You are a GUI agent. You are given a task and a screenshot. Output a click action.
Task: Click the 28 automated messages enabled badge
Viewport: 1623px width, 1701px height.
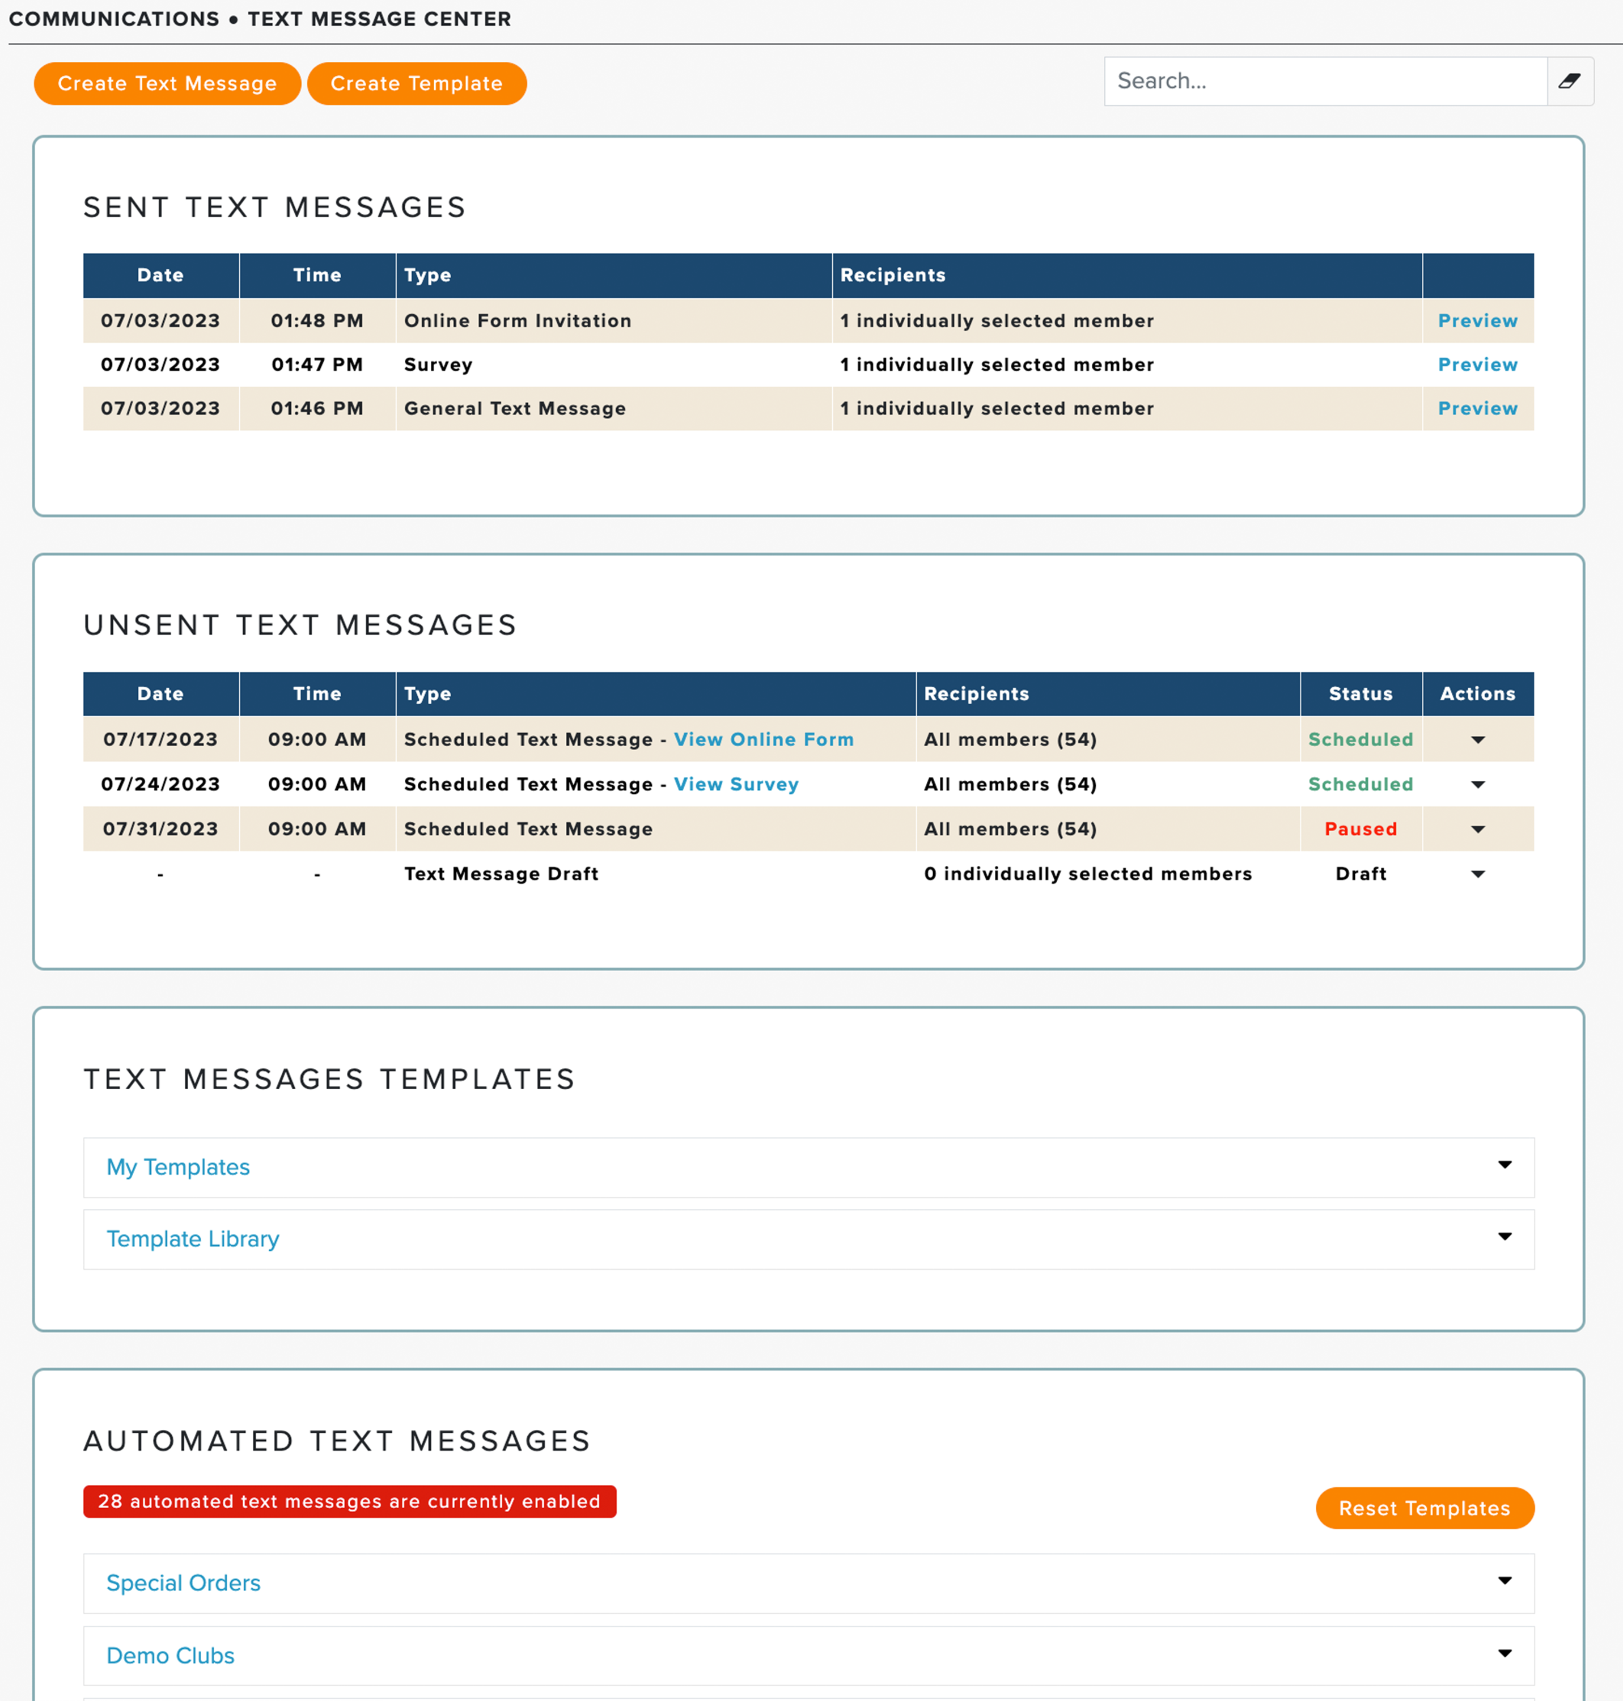350,1501
